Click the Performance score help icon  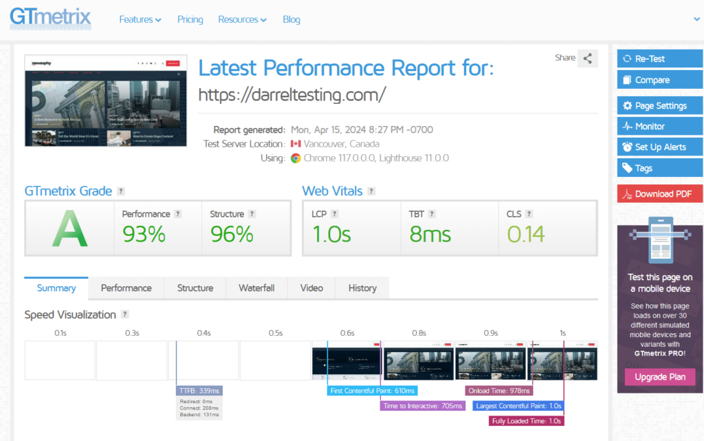178,214
